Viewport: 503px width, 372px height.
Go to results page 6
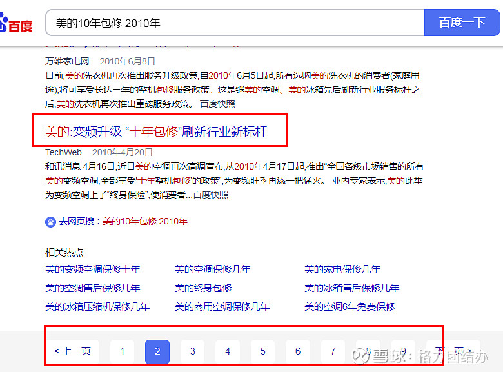298,351
